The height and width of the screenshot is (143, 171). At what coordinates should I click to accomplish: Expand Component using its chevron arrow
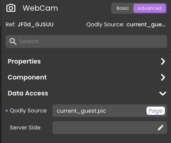(163, 77)
